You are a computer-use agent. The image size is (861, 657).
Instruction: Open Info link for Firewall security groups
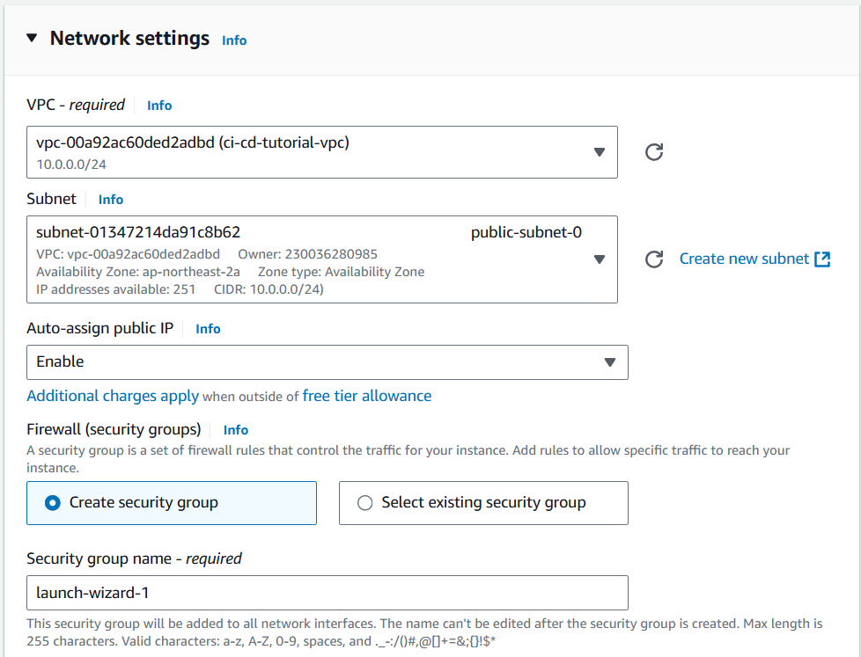point(236,430)
